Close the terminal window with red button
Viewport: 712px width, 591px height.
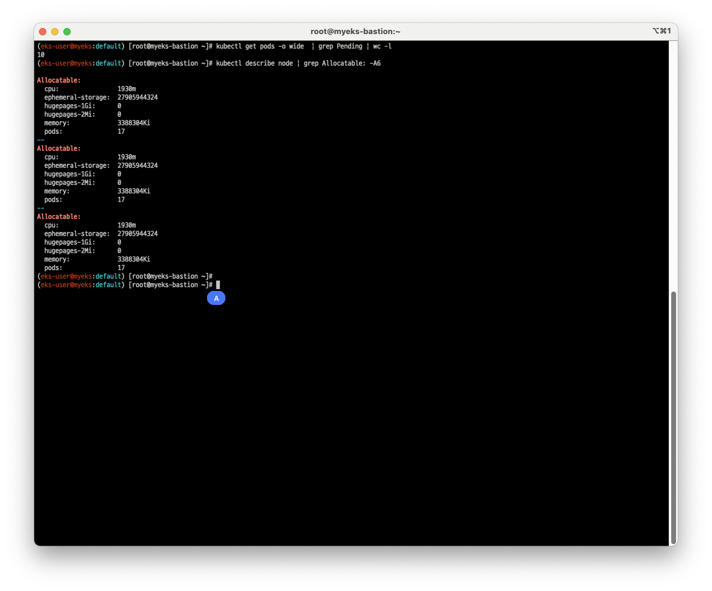pyautogui.click(x=43, y=31)
